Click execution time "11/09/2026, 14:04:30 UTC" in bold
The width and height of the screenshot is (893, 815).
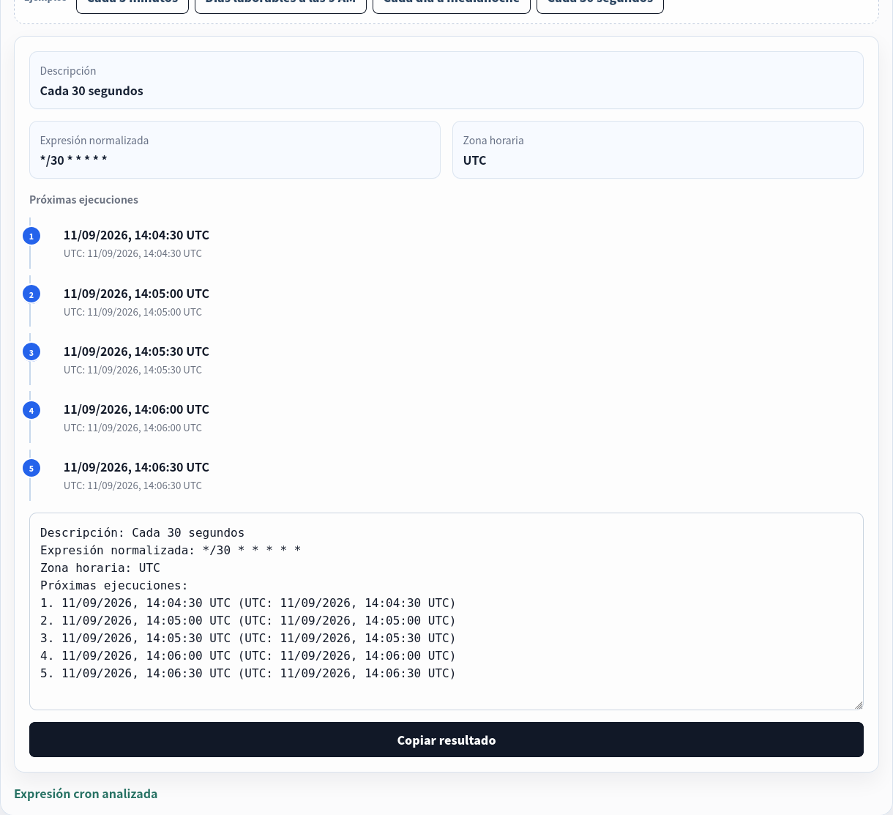point(136,235)
